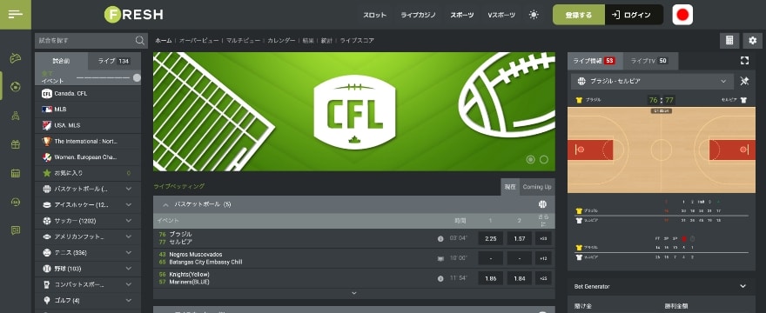Click the Women European Championship icon
Viewport: 766px width, 313px height.
(x=47, y=157)
